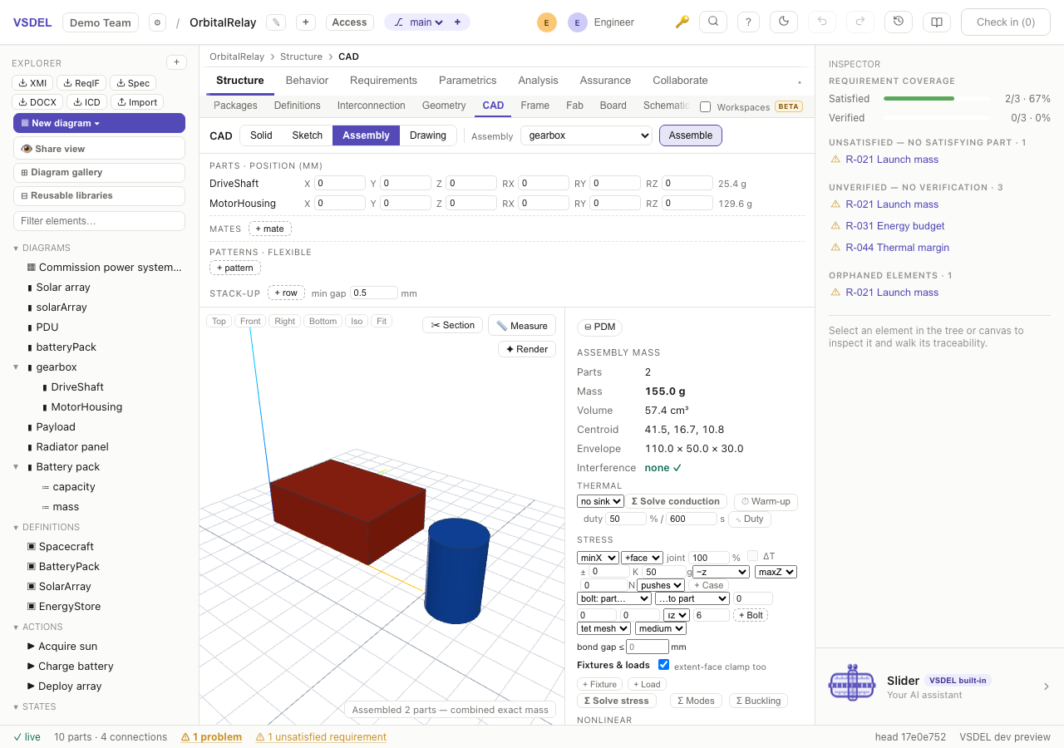The width and height of the screenshot is (1064, 748).
Task: Click the redo arrow icon
Action: coord(860,22)
